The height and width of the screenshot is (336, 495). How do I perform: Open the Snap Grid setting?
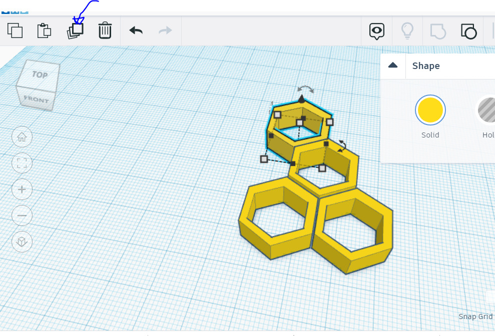pyautogui.click(x=475, y=316)
